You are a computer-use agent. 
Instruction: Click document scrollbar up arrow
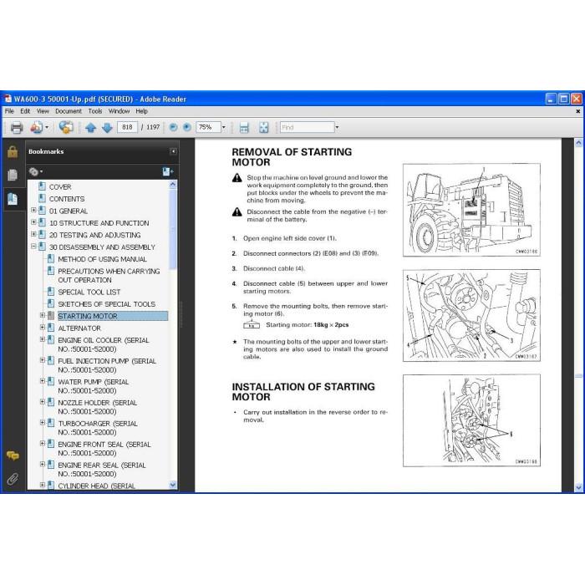coord(578,143)
